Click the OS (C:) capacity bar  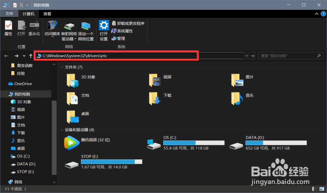194,143
